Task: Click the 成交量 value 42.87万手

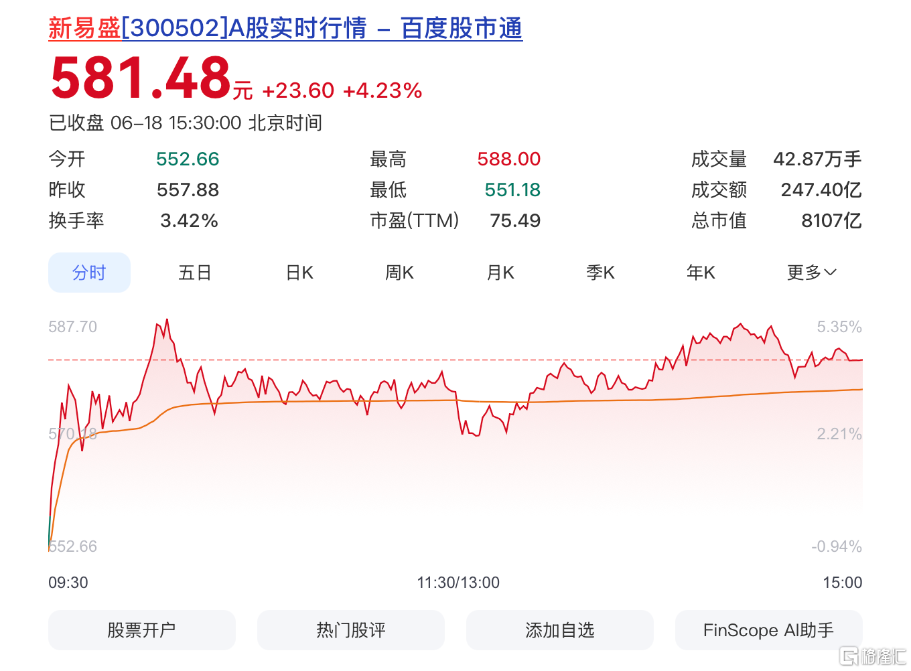Action: 817,159
